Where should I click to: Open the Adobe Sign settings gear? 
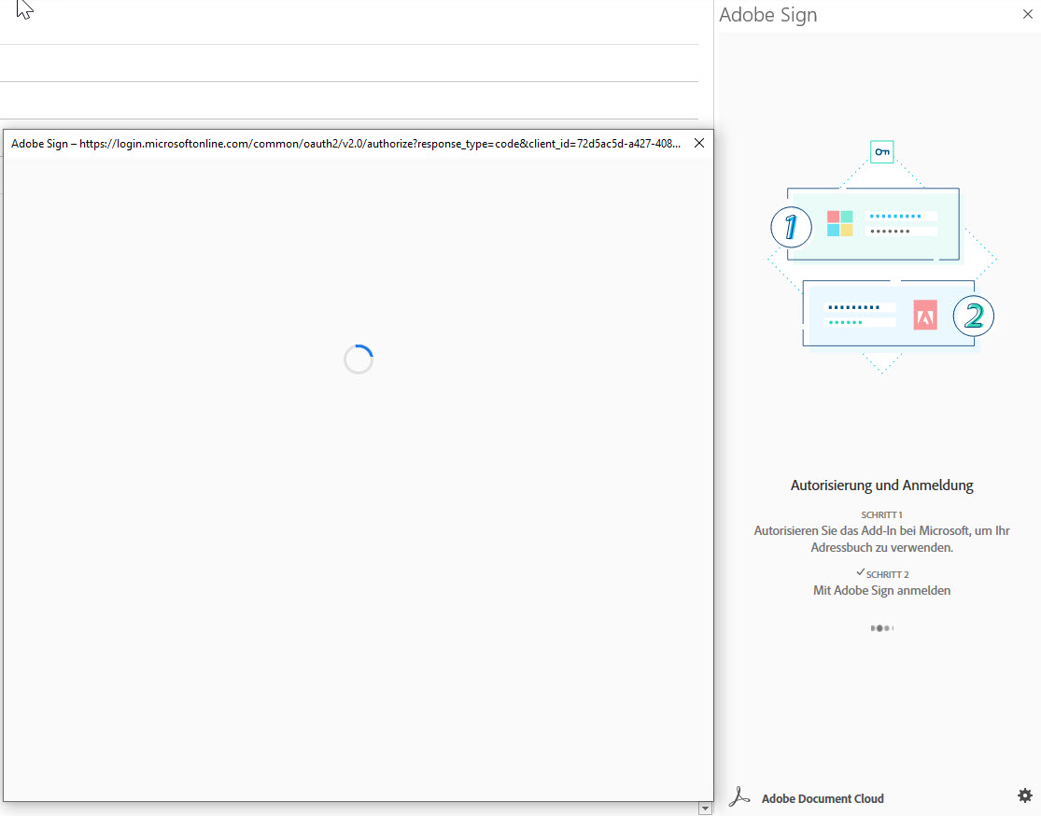point(1025,795)
